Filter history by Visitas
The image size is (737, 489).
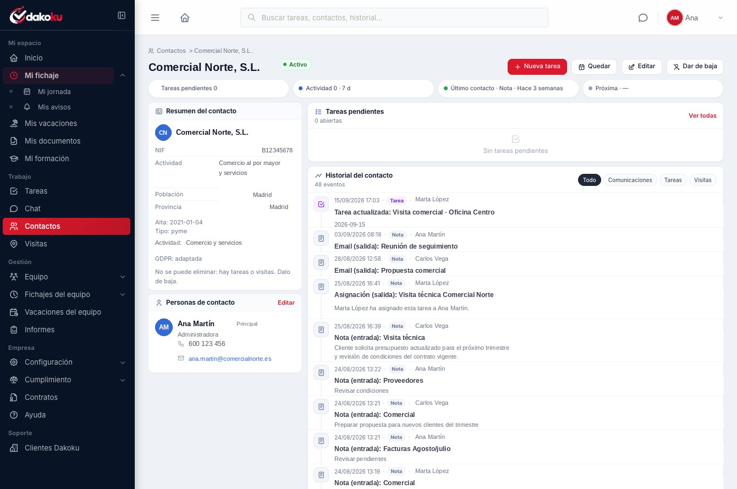click(703, 180)
